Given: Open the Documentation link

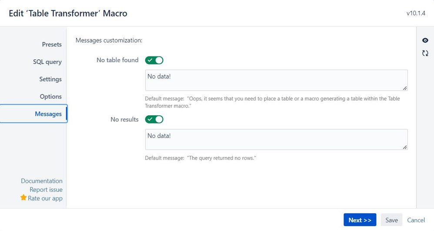Looking at the screenshot, I should click(x=42, y=181).
